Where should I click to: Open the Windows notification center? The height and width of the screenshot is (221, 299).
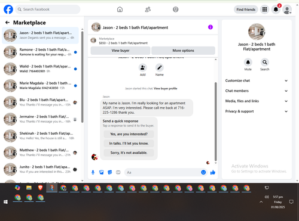(x=291, y=202)
